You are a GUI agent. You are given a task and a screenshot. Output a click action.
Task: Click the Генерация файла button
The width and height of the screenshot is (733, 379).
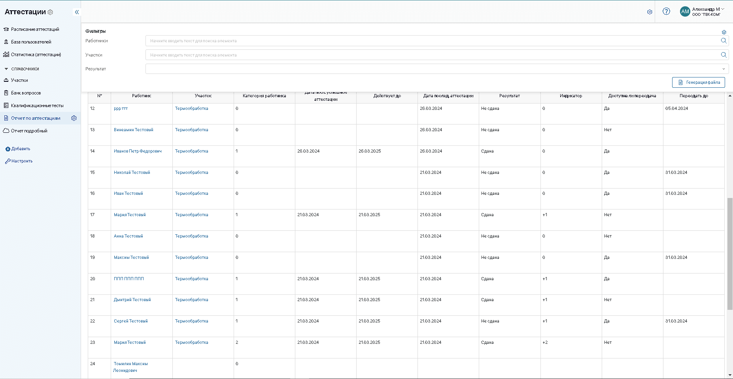pos(698,82)
